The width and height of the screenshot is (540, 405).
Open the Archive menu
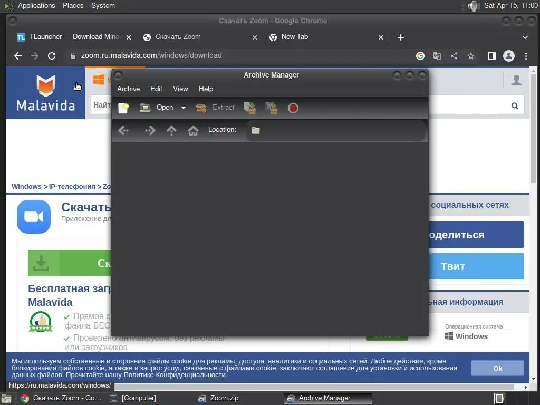pos(129,89)
